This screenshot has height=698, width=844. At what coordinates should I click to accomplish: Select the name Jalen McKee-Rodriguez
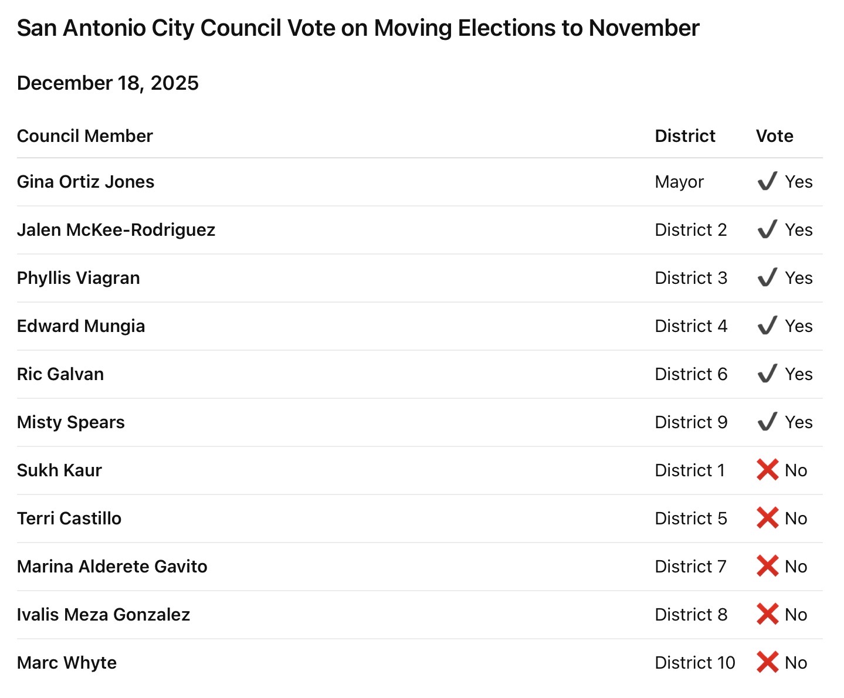(116, 230)
